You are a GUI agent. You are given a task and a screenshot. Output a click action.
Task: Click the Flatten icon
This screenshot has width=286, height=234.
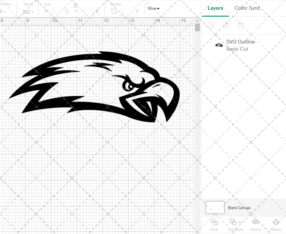[x=276, y=222]
